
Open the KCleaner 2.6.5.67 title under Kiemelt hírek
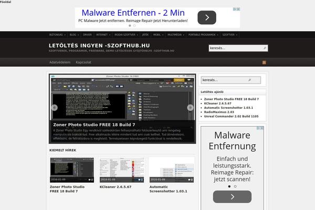[x=115, y=187]
